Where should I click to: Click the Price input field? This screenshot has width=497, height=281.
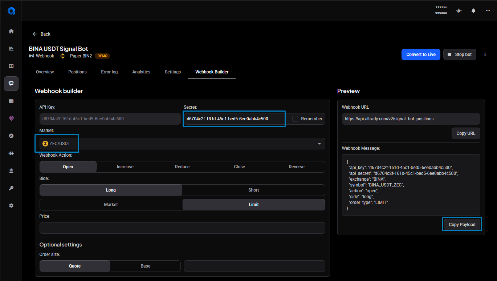click(x=182, y=228)
